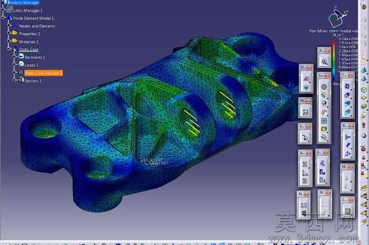Close the Lo floating toolbar

click(x=327, y=75)
